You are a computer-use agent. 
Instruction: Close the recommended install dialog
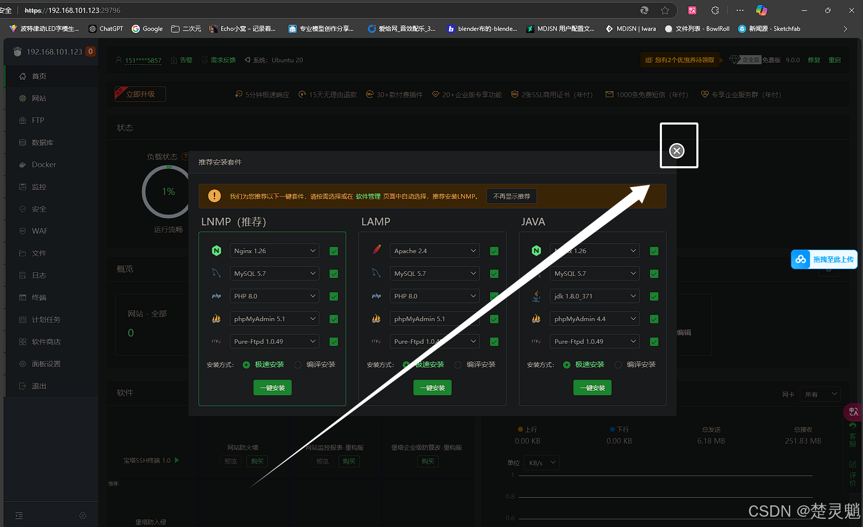point(677,151)
